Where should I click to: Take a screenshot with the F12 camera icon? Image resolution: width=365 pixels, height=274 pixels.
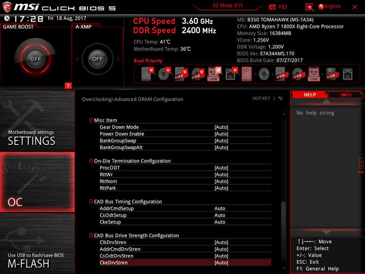(272, 7)
